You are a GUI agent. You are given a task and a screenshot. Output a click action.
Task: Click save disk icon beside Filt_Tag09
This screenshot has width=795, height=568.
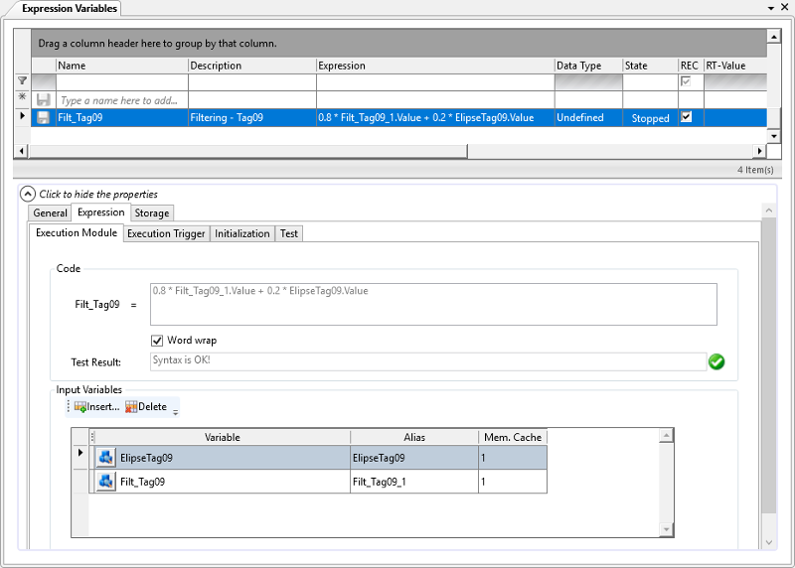(x=43, y=117)
